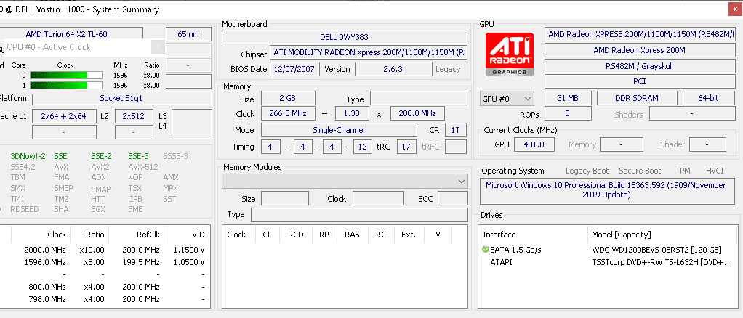The width and height of the screenshot is (743, 318).
Task: Select the 2000.0 MHz clock row
Action: [x=105, y=249]
